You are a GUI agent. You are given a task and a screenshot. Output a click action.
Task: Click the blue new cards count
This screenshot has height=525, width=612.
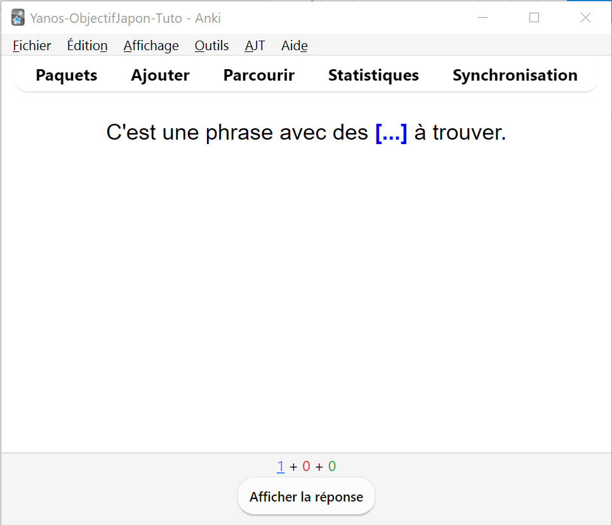[x=281, y=467]
